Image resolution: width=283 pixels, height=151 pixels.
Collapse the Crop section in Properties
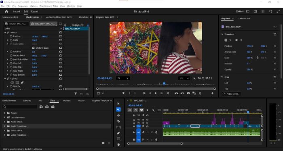click(222, 77)
